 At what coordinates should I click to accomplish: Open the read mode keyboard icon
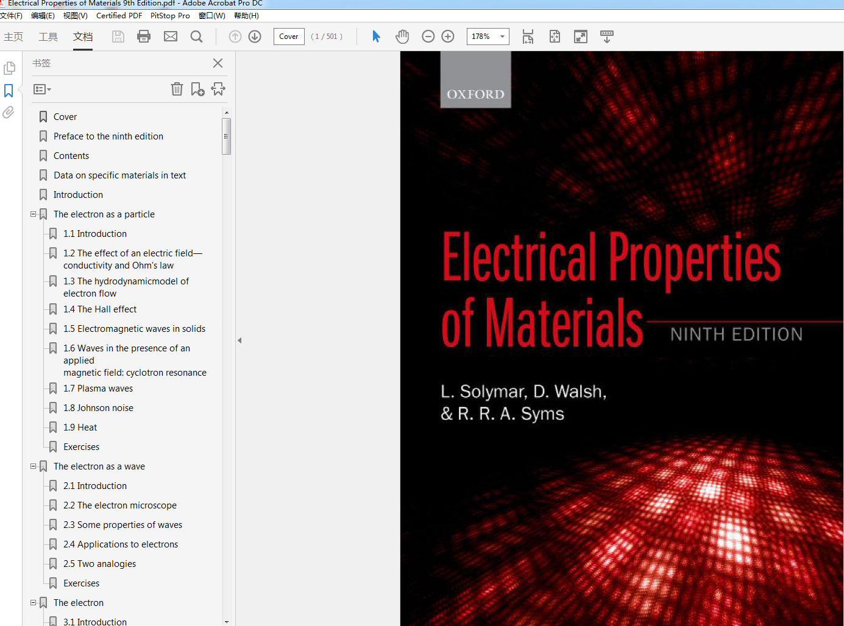pyautogui.click(x=607, y=37)
